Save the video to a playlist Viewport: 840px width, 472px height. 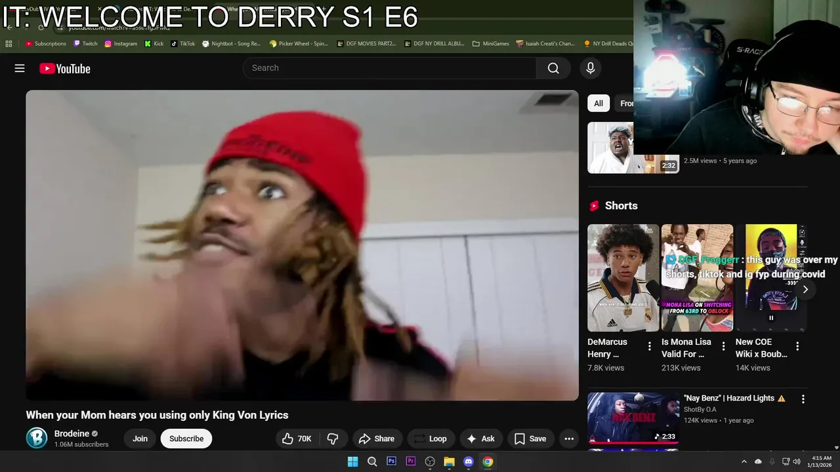(530, 439)
